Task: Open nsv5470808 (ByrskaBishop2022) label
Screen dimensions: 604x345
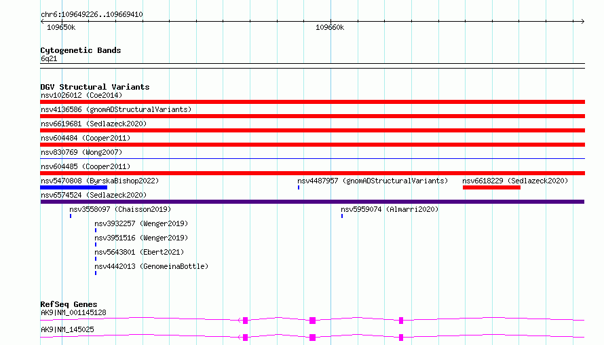Action: [100, 181]
